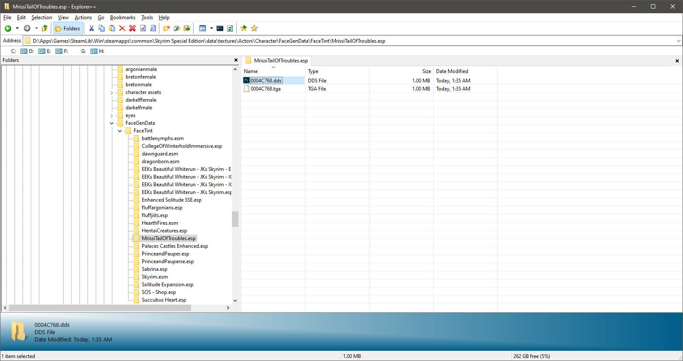This screenshot has height=361, width=683.
Task: Select the Solitude Expansion.esp folder
Action: point(167,285)
